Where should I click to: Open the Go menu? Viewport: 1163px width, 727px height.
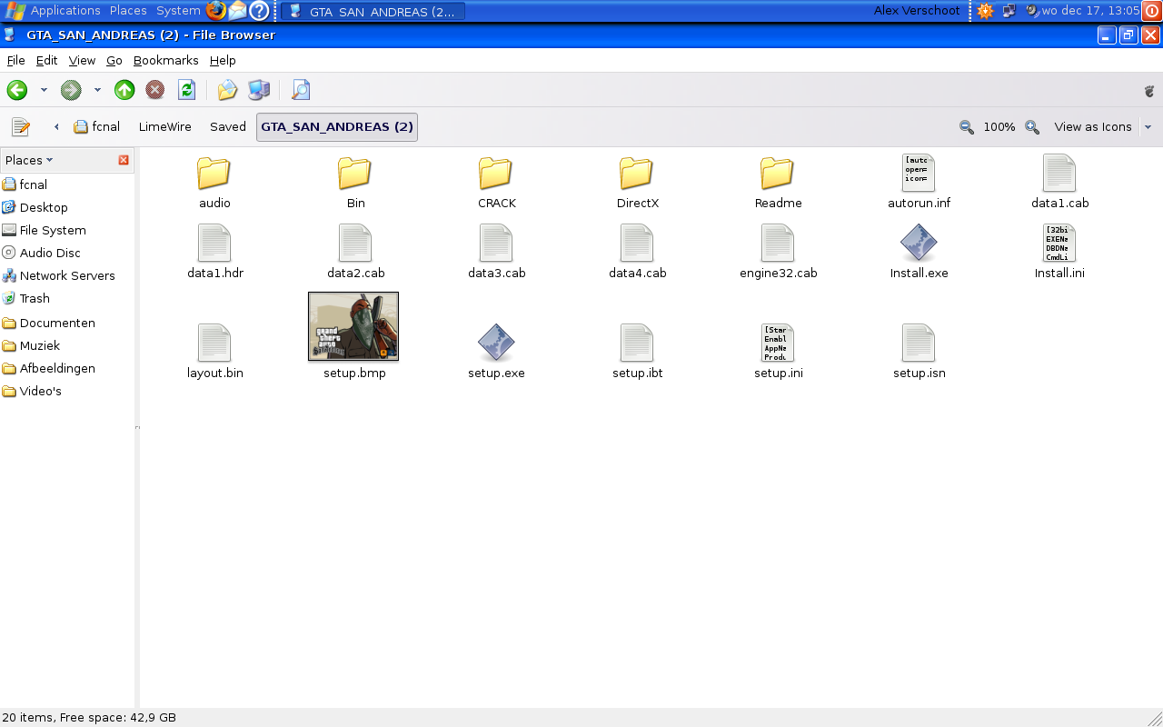coord(114,61)
